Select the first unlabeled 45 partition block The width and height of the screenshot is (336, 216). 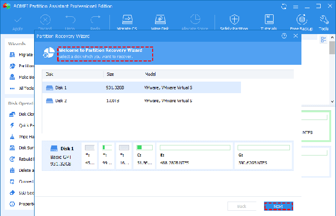click(x=89, y=156)
